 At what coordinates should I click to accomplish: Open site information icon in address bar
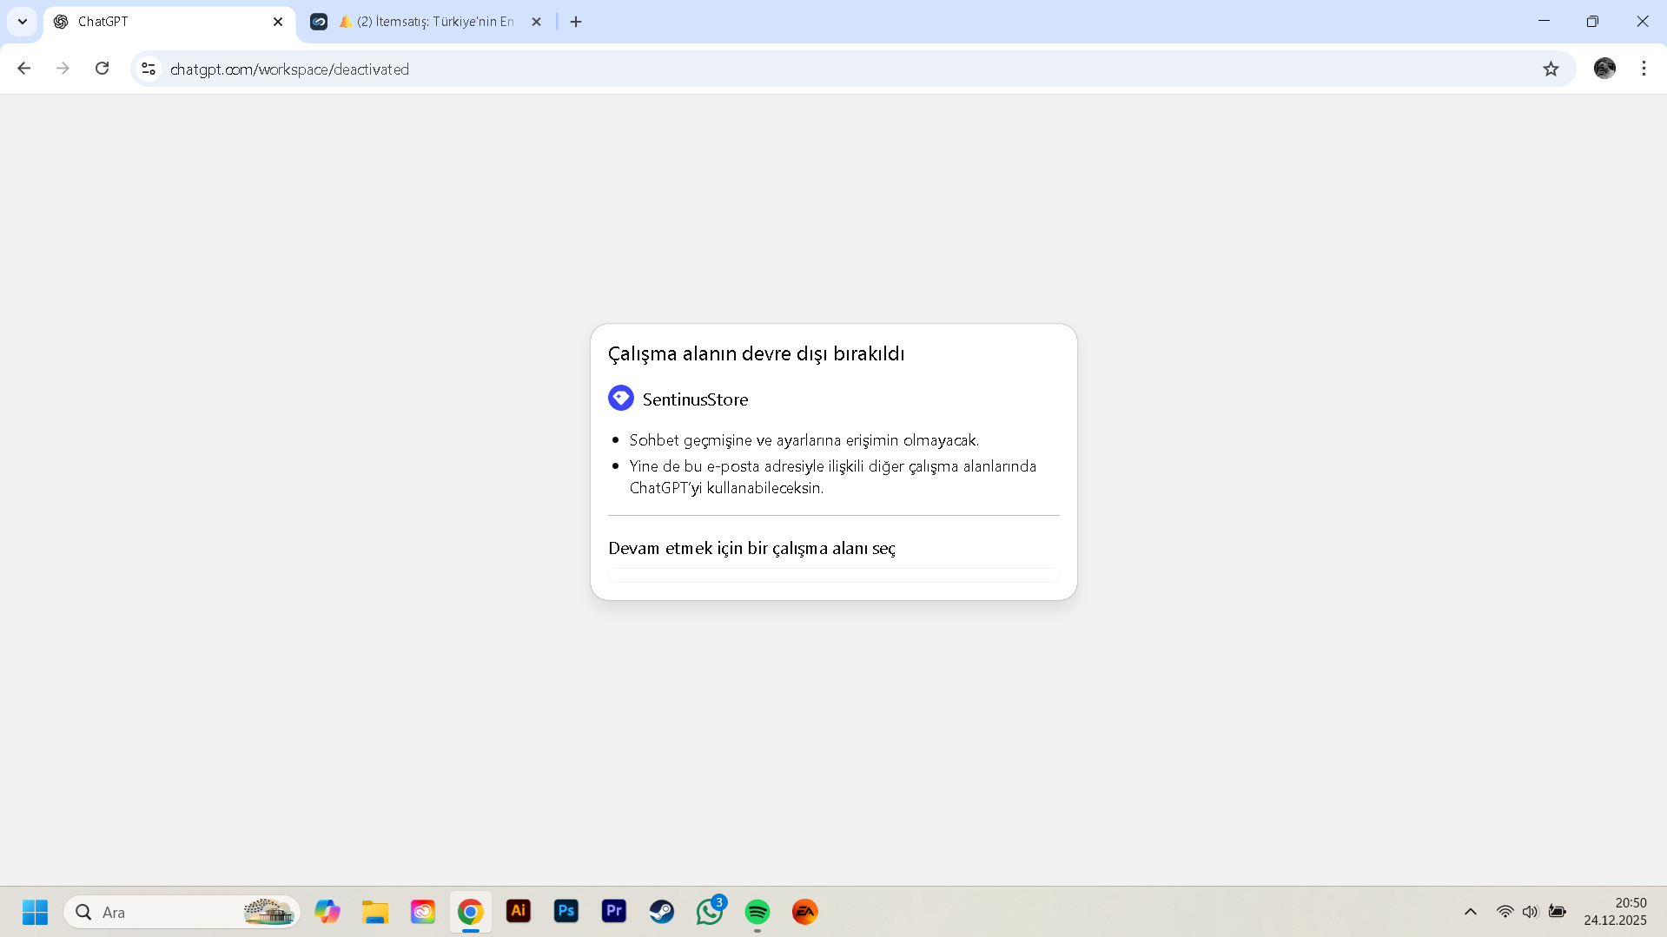click(149, 69)
